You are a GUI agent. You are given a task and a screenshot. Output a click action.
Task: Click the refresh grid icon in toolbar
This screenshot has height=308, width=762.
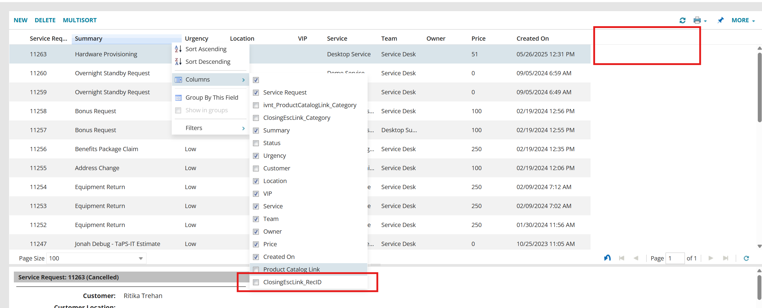pyautogui.click(x=683, y=20)
